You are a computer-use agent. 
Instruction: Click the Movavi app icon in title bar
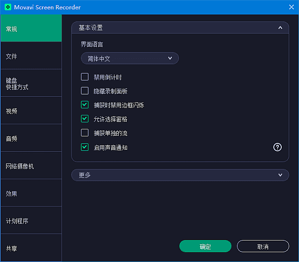point(8,7)
